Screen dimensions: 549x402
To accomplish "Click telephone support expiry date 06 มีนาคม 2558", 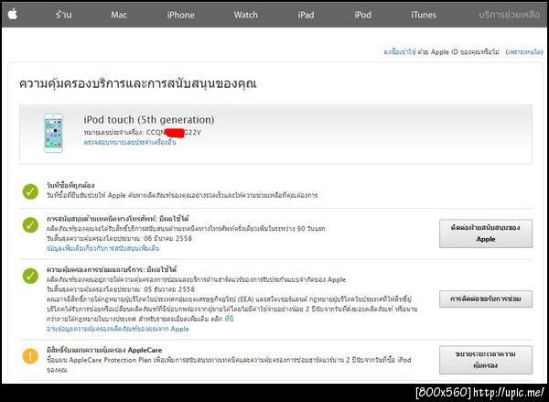I will point(167,238).
